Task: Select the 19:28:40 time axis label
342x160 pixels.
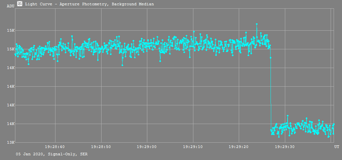Action: pyautogui.click(x=55, y=147)
